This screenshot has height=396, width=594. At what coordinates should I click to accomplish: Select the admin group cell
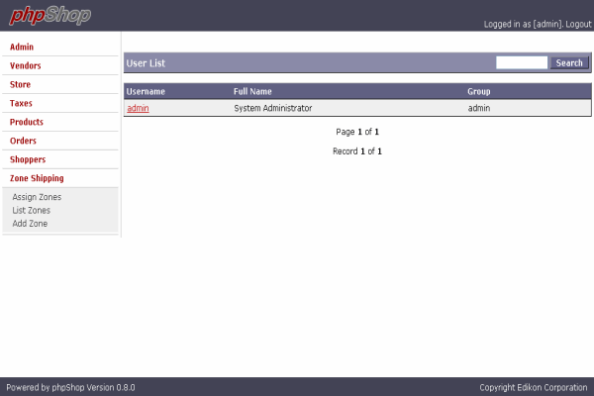[479, 108]
